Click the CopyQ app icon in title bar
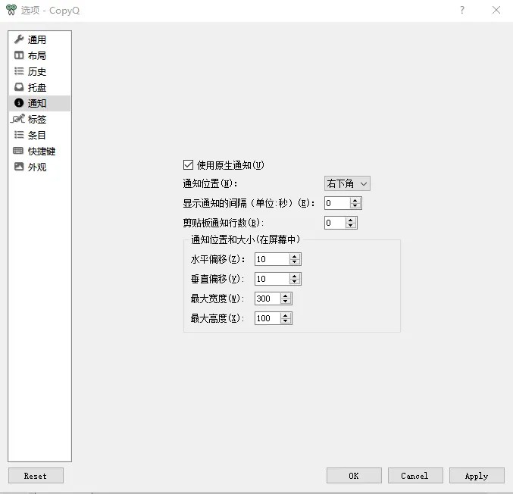Viewport: 513px width, 494px height. [11, 10]
